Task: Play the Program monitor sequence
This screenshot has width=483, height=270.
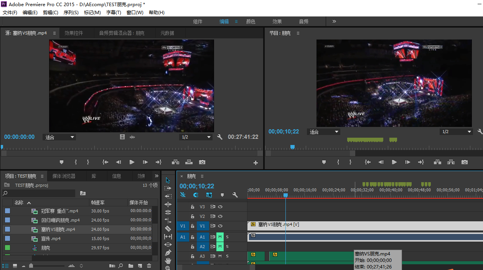Action: click(x=394, y=162)
